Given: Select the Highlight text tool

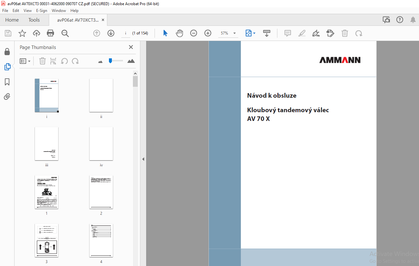Looking at the screenshot, I should click(x=302, y=33).
